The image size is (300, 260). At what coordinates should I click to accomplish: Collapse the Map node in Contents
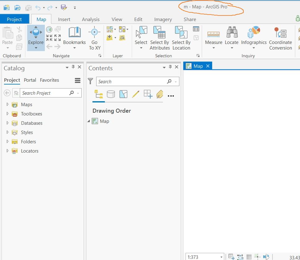pos(88,121)
